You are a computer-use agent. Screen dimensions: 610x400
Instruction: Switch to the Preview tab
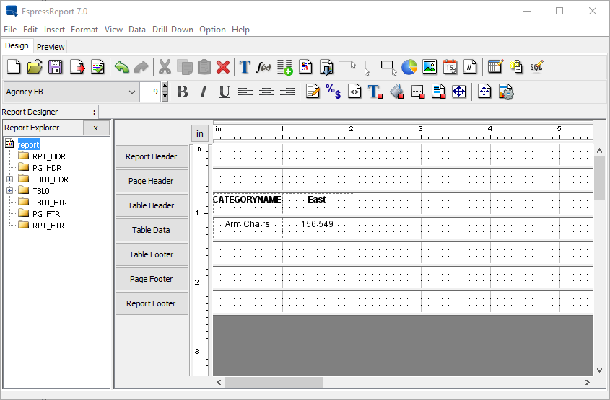point(51,47)
